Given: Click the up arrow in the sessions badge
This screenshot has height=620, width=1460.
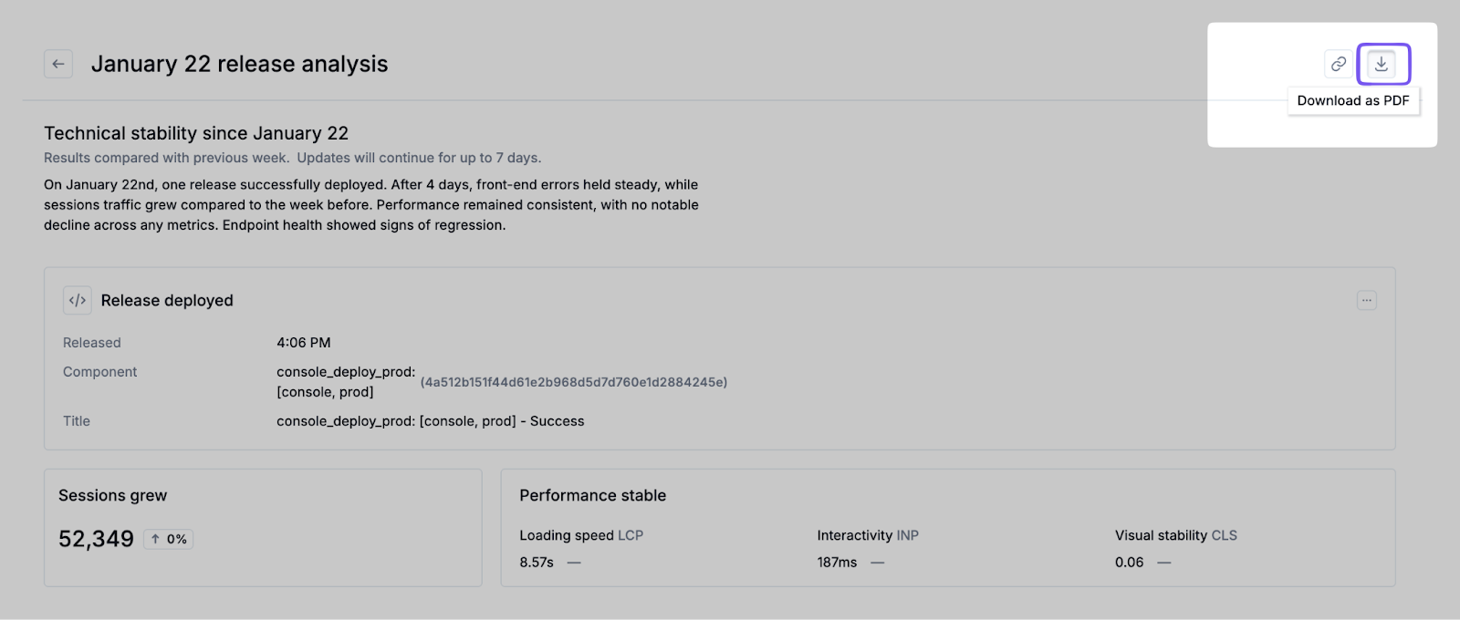Looking at the screenshot, I should click(156, 539).
